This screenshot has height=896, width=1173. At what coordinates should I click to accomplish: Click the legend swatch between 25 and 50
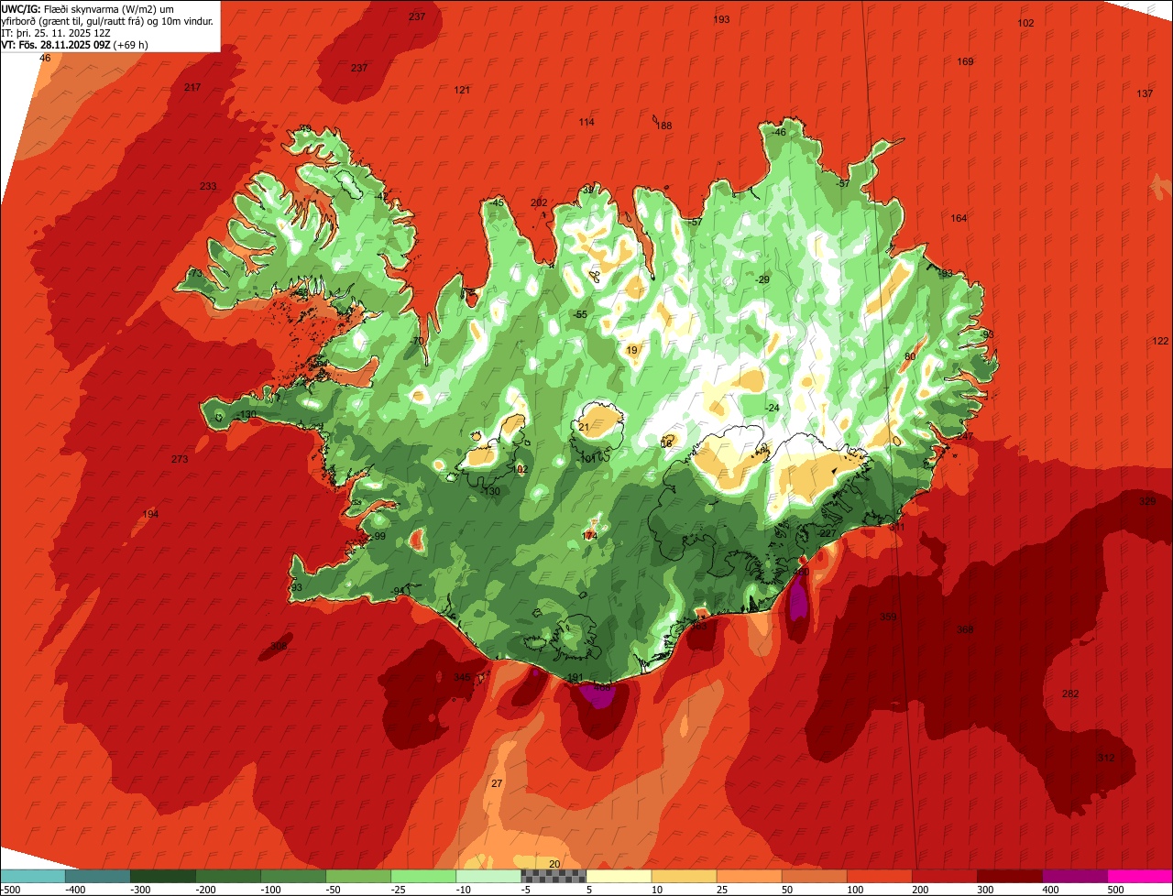coord(749,876)
